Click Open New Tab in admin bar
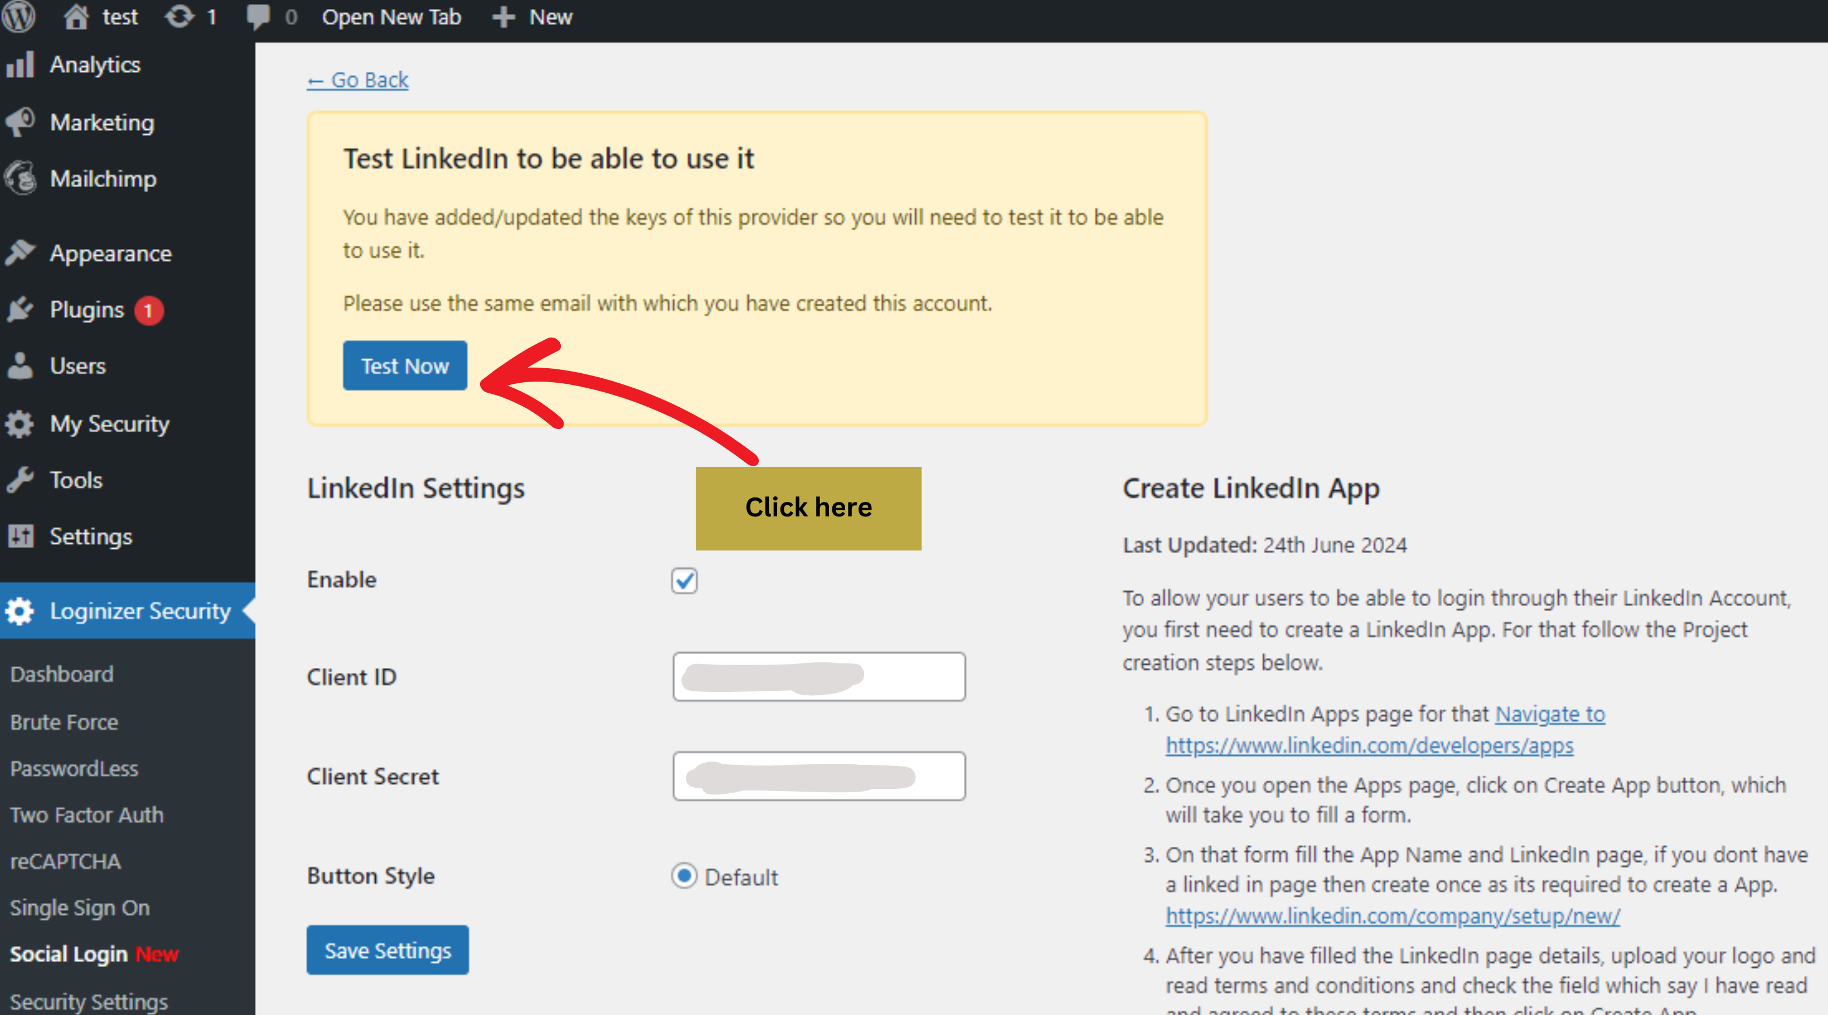The height and width of the screenshot is (1015, 1828). click(391, 17)
